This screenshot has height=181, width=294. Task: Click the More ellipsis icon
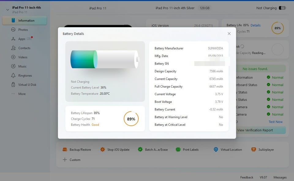[13, 94]
